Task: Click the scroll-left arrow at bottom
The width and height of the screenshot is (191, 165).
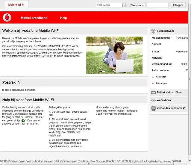Action: [x=1, y=164]
